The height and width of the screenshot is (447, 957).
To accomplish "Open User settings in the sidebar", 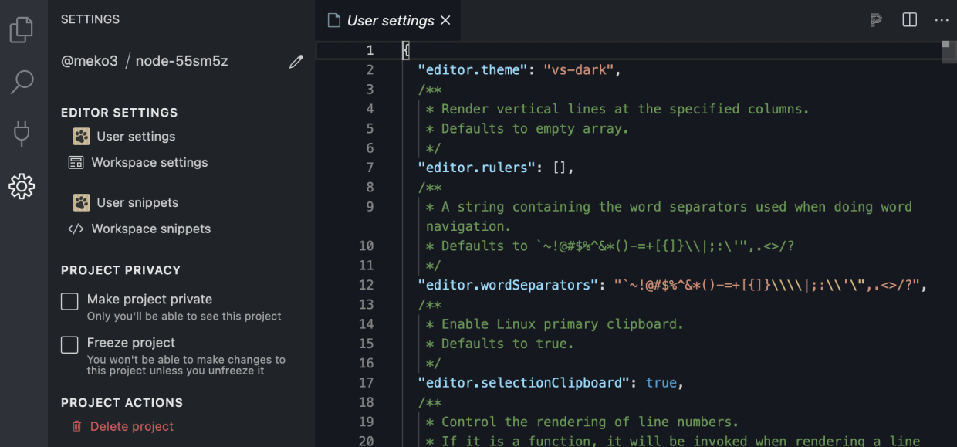I will (x=136, y=137).
